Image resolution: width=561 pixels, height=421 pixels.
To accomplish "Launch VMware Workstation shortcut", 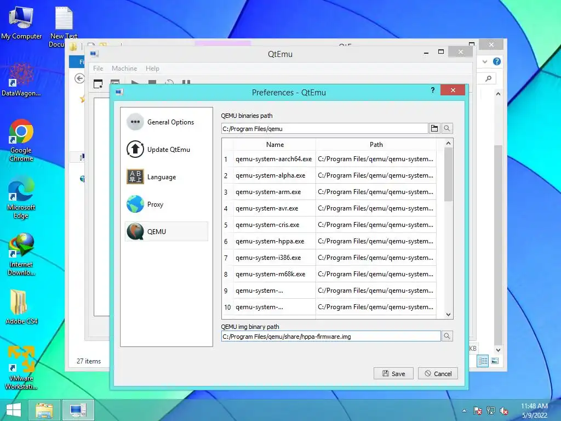I will pos(21,368).
